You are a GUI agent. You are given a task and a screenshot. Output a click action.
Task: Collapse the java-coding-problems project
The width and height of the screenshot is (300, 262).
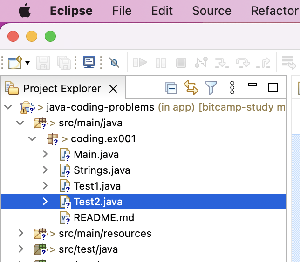8,107
